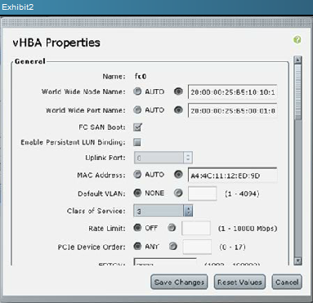Screen dimensions: 313x303
Task: Select AUTO for World Wide Port Name
Action: (137, 110)
